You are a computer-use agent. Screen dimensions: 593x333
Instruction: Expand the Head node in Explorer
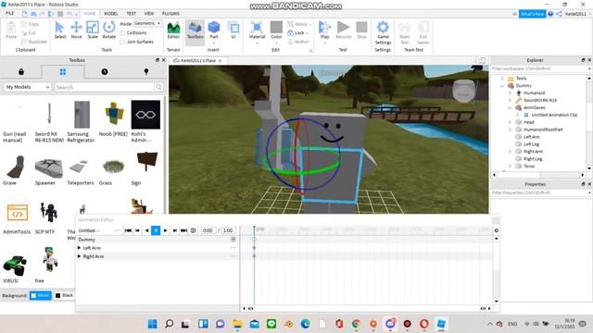click(x=510, y=122)
